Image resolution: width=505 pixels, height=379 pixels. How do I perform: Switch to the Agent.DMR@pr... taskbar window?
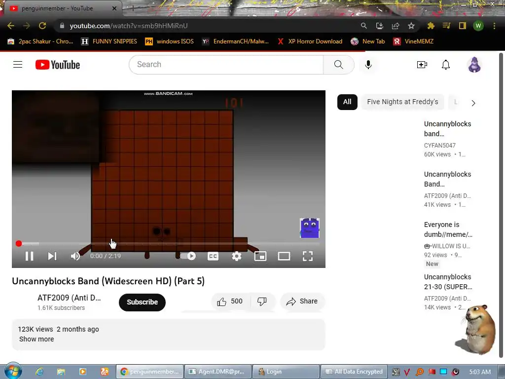coord(217,372)
